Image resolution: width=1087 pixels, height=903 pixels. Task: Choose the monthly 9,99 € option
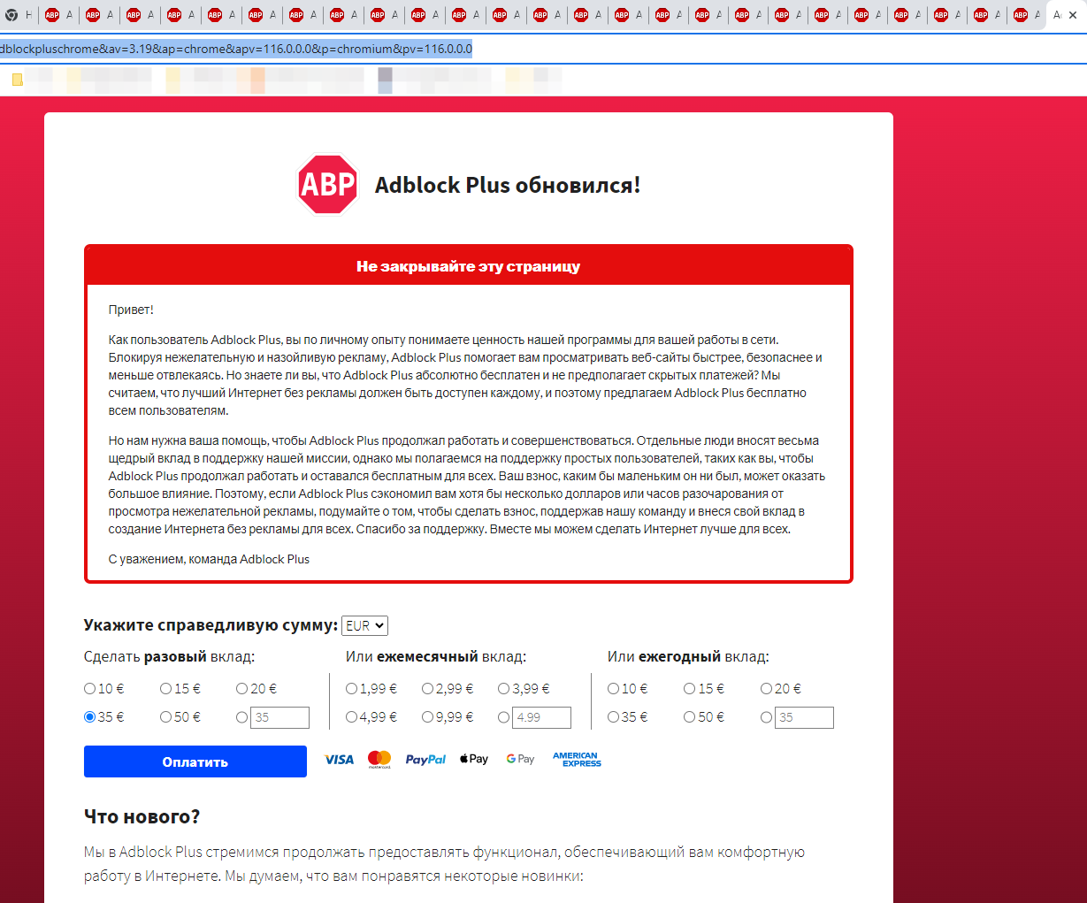[427, 717]
